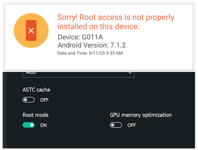This screenshot has width=198, height=150.
Task: Click the white X on phone icon
Action: [x=31, y=31]
